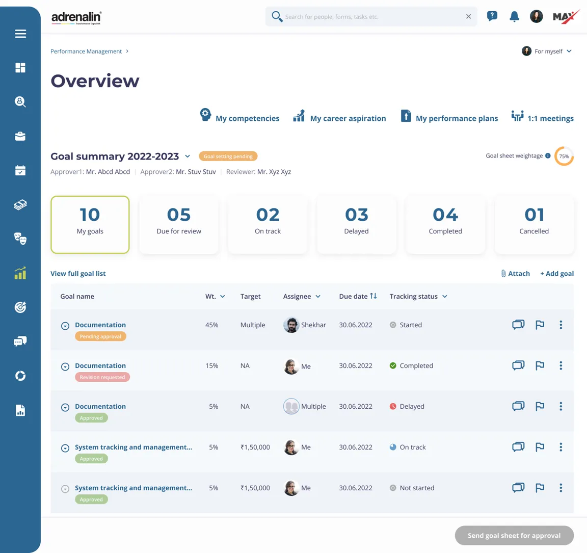Open the target goal icon in sidebar
The width and height of the screenshot is (587, 553).
coord(20,307)
